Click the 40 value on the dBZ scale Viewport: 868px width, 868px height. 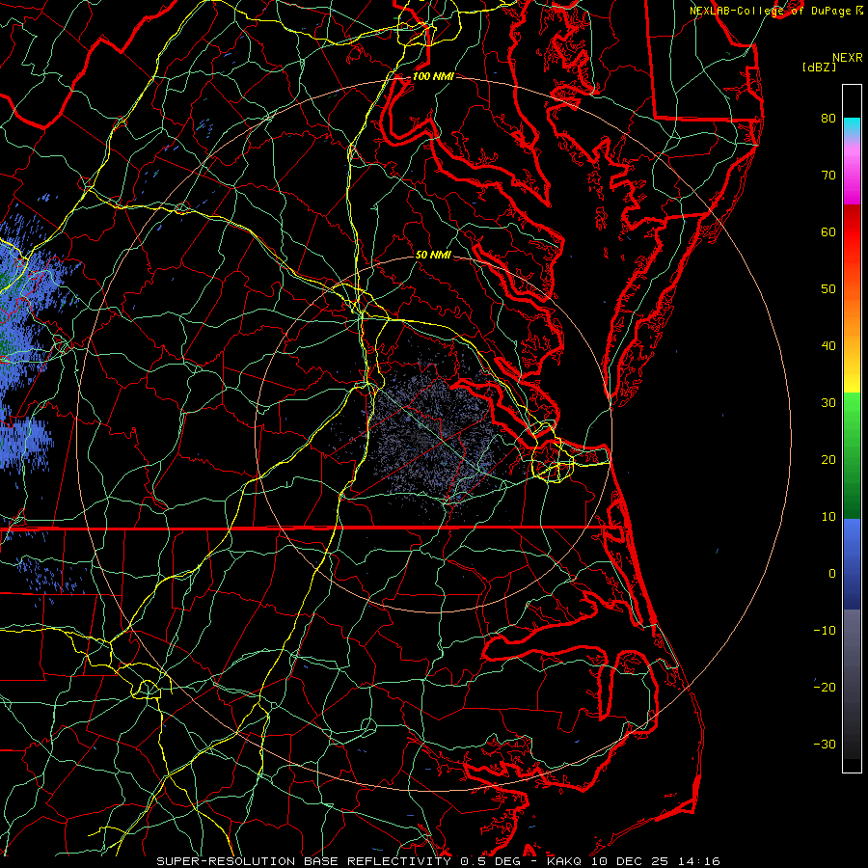[x=828, y=346]
